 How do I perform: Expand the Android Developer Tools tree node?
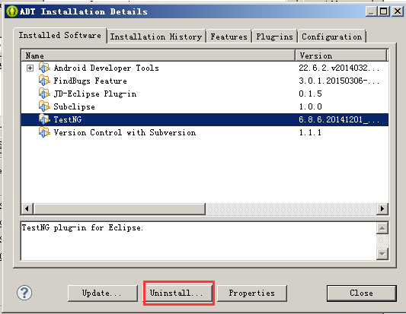(30, 68)
